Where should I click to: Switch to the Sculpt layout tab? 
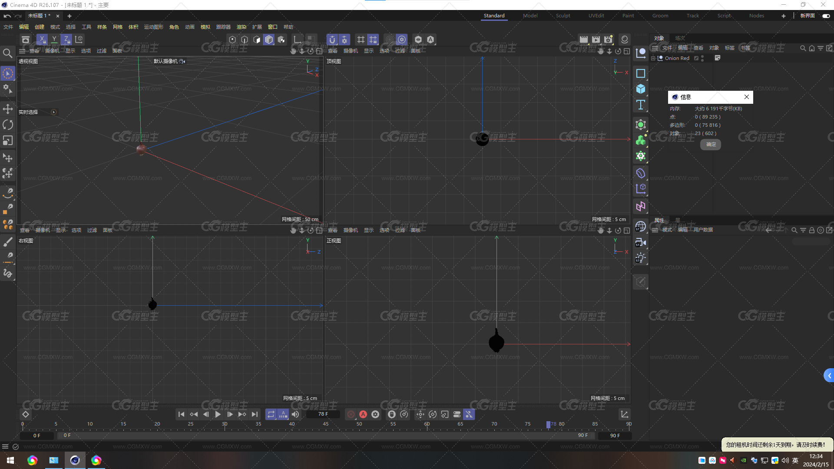[563, 16]
